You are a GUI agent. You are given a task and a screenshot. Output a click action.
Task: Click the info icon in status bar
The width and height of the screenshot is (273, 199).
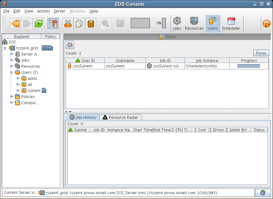click(x=263, y=193)
